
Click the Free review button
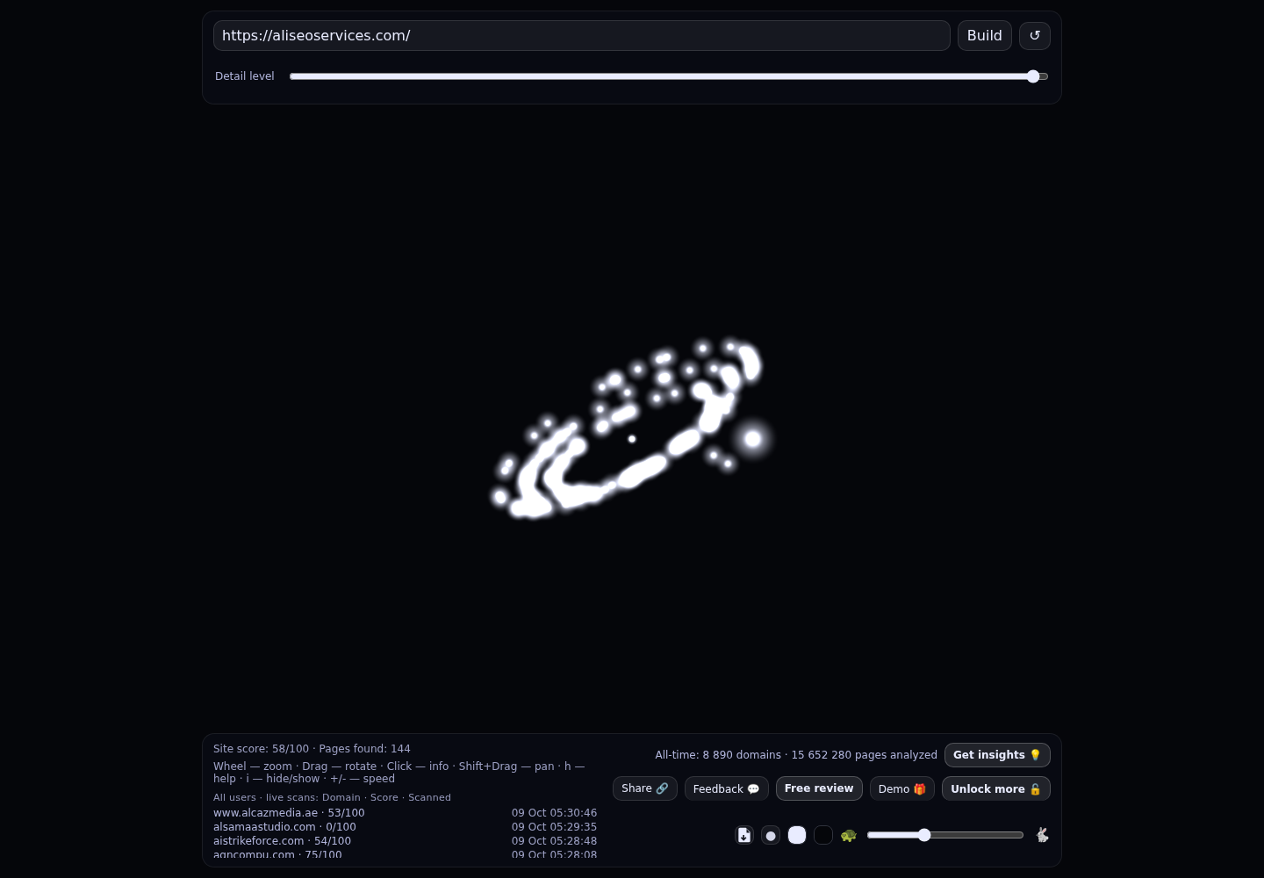coord(819,788)
